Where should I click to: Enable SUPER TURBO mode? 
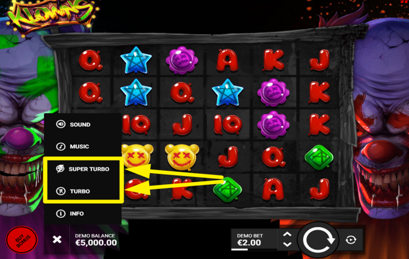coord(83,169)
